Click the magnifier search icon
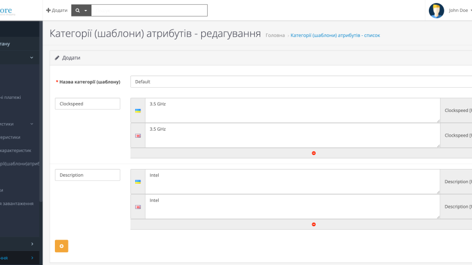Viewport: 472px width, 265px height. (78, 11)
